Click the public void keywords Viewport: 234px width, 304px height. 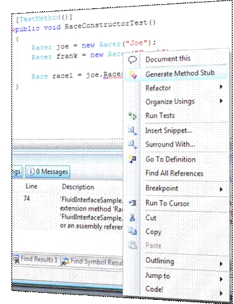38,28
